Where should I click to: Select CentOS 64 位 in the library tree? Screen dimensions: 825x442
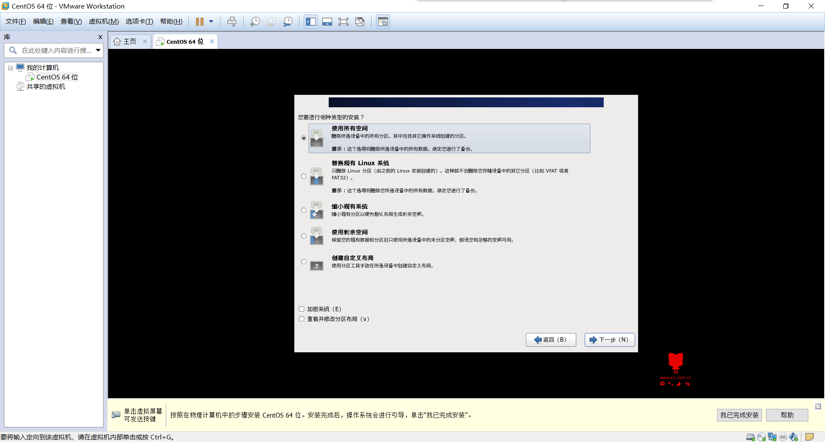[57, 77]
